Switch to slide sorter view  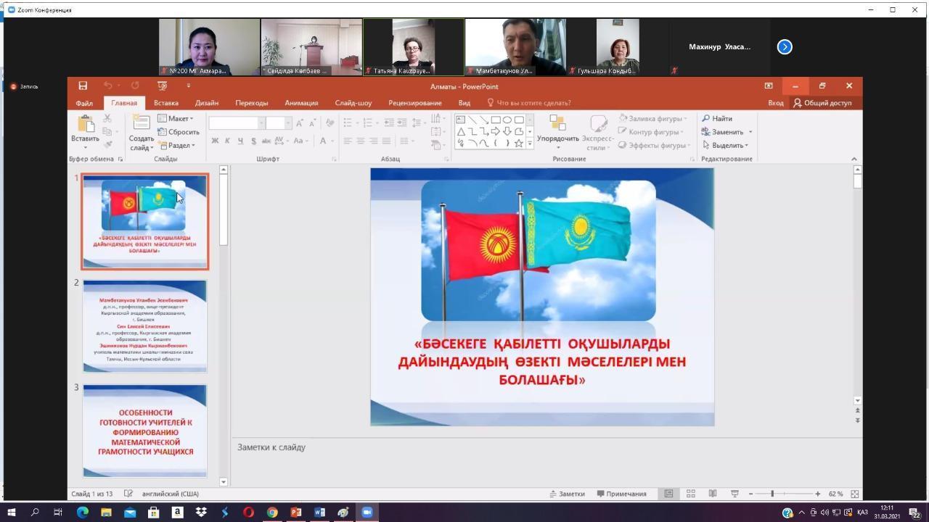coord(691,494)
